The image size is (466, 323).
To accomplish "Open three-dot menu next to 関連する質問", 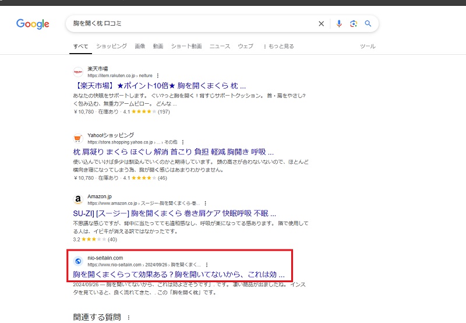I will point(129,318).
